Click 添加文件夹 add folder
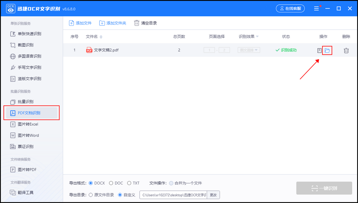This screenshot has height=203, width=358. (113, 23)
